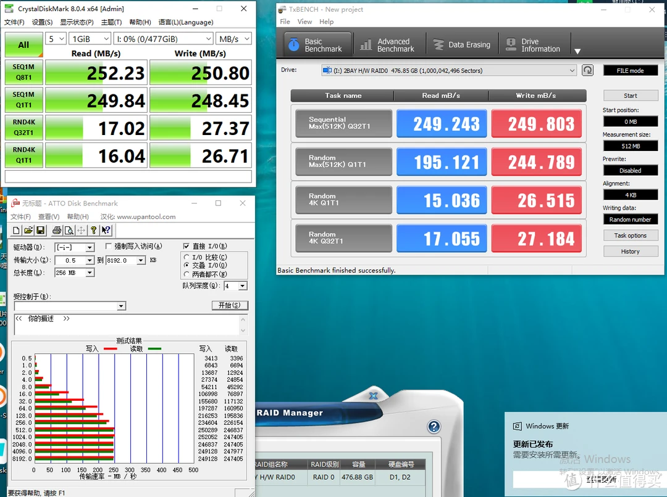Viewport: 667px width, 497px height.
Task: Click the Save floppy icon in ATTO
Action: point(40,231)
